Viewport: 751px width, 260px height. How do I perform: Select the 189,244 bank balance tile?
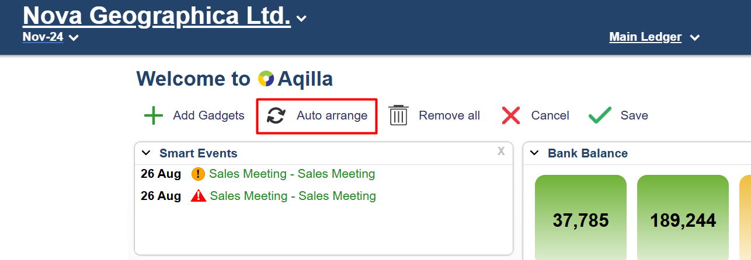tap(683, 220)
